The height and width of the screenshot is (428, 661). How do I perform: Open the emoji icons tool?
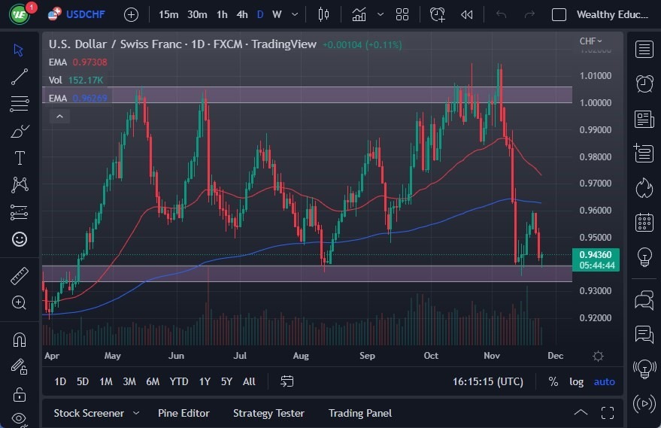pyautogui.click(x=20, y=239)
